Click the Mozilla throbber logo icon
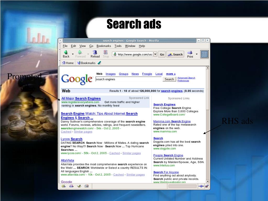 (204, 54)
